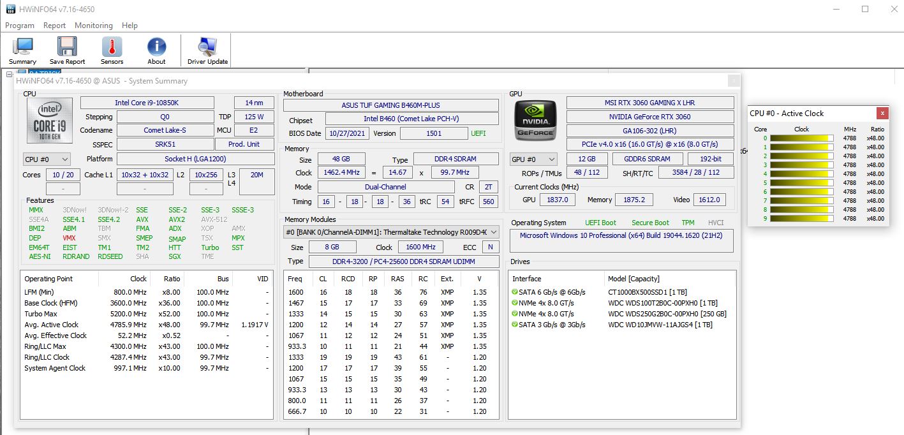Click green status icon for CT1000BX500SSD1 drive
The width and height of the screenshot is (904, 435).
click(514, 292)
